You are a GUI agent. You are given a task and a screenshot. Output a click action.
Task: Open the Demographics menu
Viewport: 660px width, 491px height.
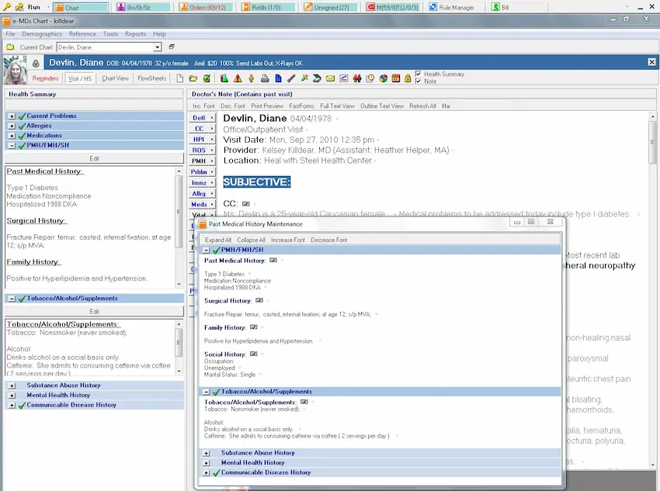coord(43,33)
